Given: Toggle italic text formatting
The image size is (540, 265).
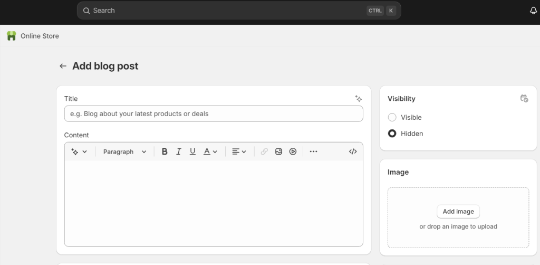Looking at the screenshot, I should coord(179,152).
